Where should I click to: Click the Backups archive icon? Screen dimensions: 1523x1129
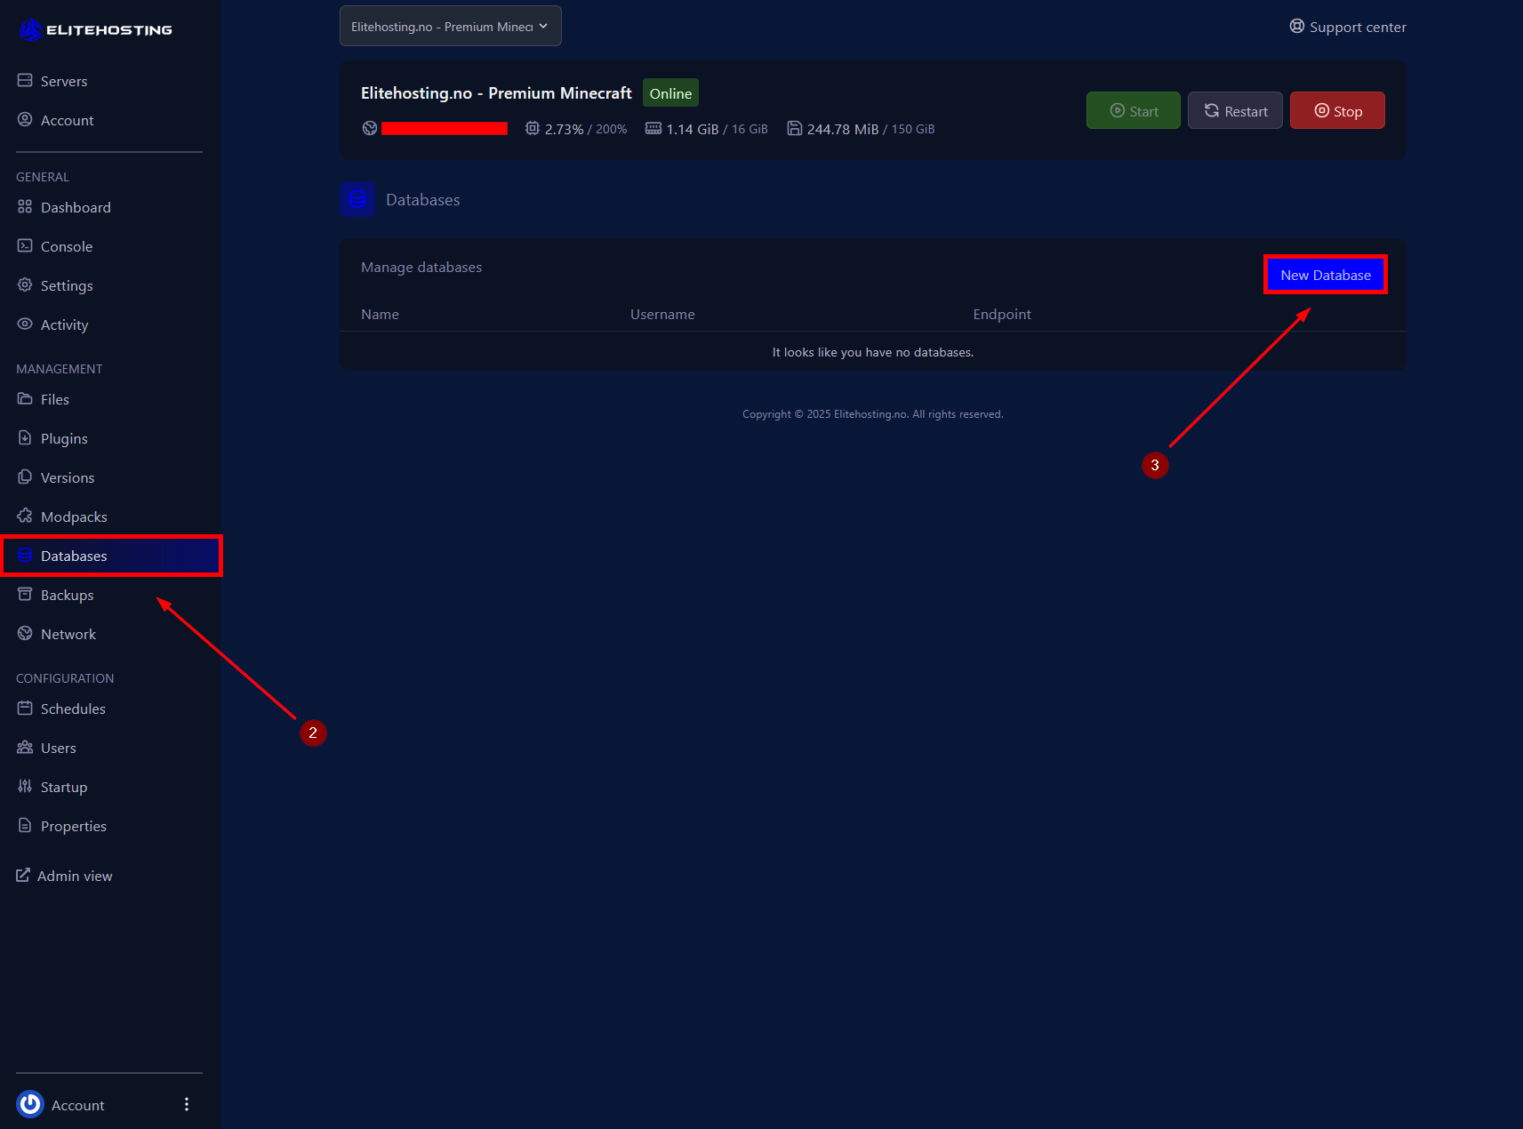click(25, 594)
